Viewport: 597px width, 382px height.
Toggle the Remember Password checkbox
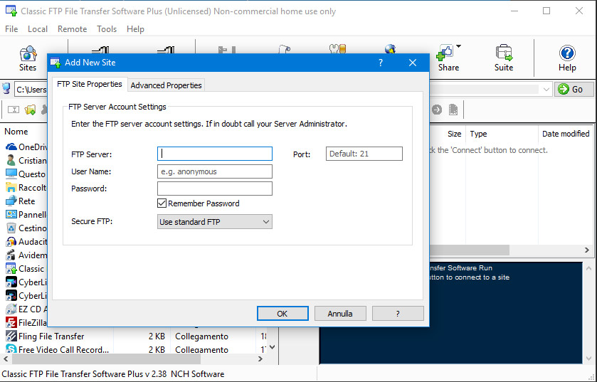162,203
